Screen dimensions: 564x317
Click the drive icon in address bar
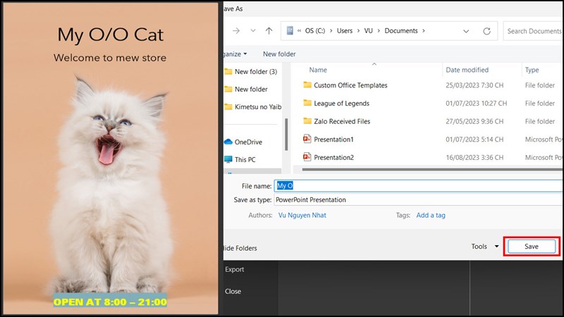[x=290, y=30]
